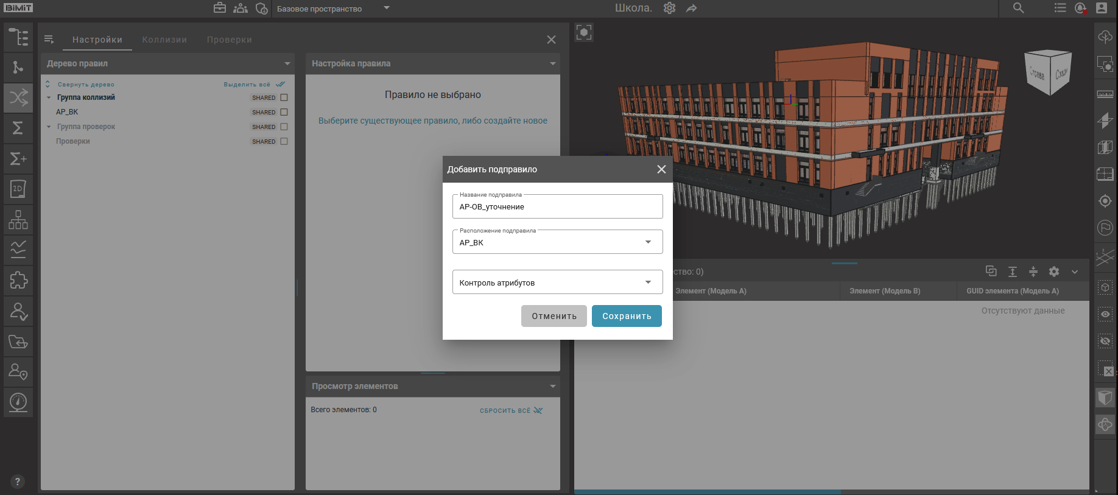Click the navigation view cube
Image resolution: width=1118 pixels, height=495 pixels.
click(1048, 72)
